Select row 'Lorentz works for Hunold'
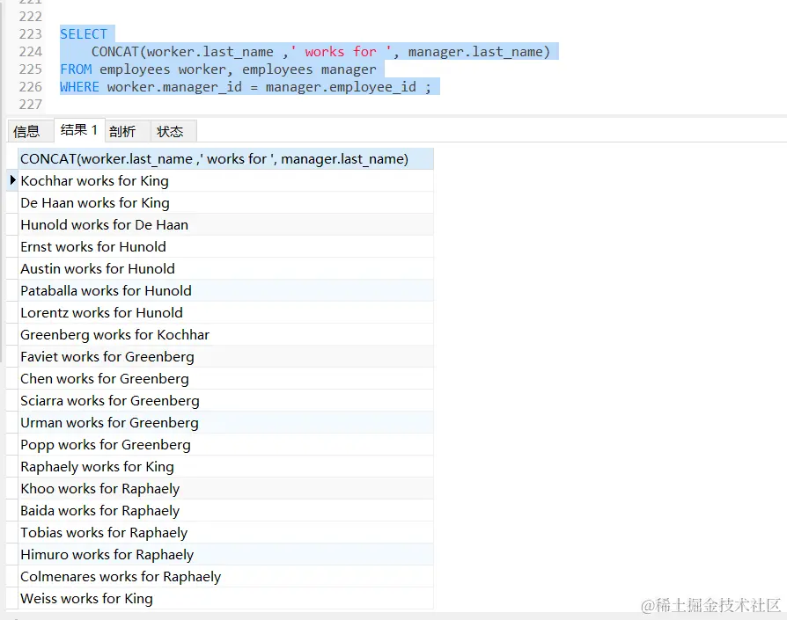This screenshot has height=620, width=787. pyautogui.click(x=225, y=313)
